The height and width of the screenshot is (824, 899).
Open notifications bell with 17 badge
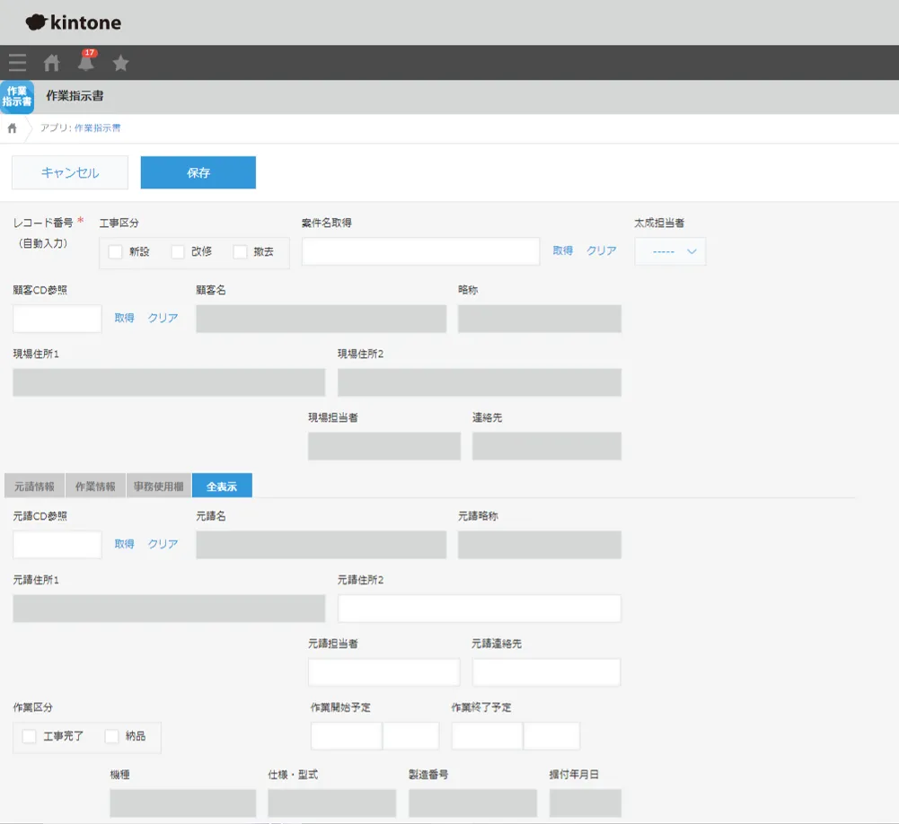point(86,63)
